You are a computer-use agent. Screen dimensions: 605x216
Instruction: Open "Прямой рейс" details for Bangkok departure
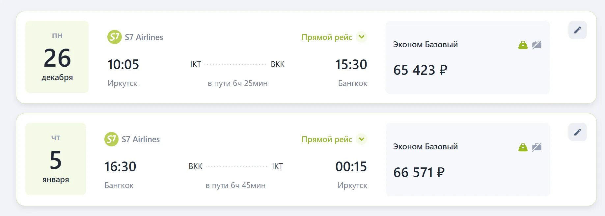click(327, 140)
